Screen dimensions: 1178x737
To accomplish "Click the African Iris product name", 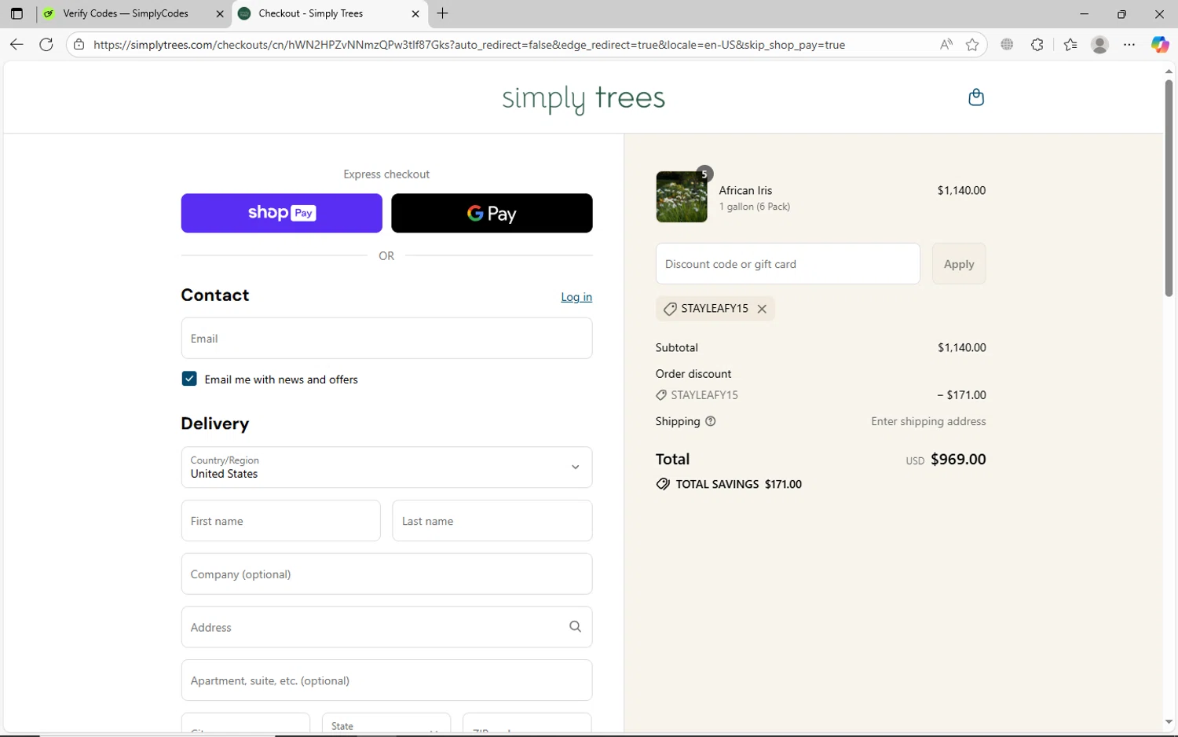I will 745,190.
